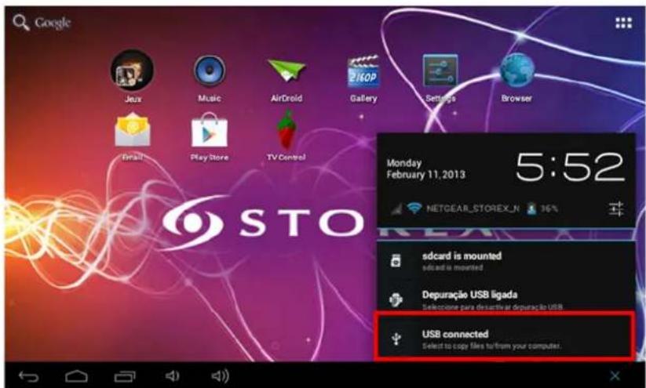Select the USB connected notification
This screenshot has width=646, height=388.
504,336
